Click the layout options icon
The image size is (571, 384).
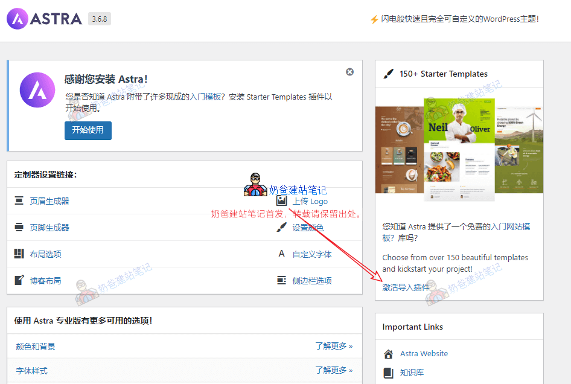[x=19, y=254]
